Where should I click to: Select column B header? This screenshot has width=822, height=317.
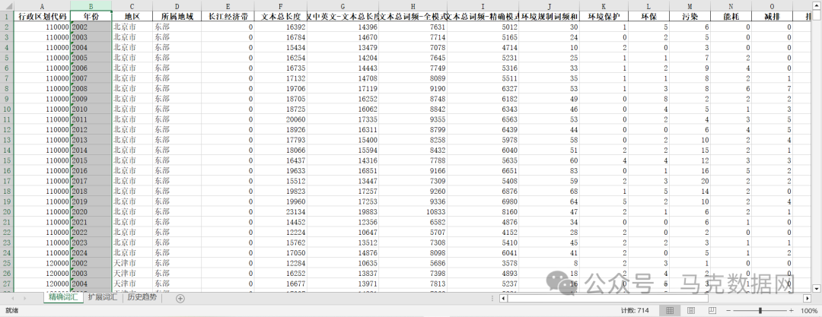[91, 6]
